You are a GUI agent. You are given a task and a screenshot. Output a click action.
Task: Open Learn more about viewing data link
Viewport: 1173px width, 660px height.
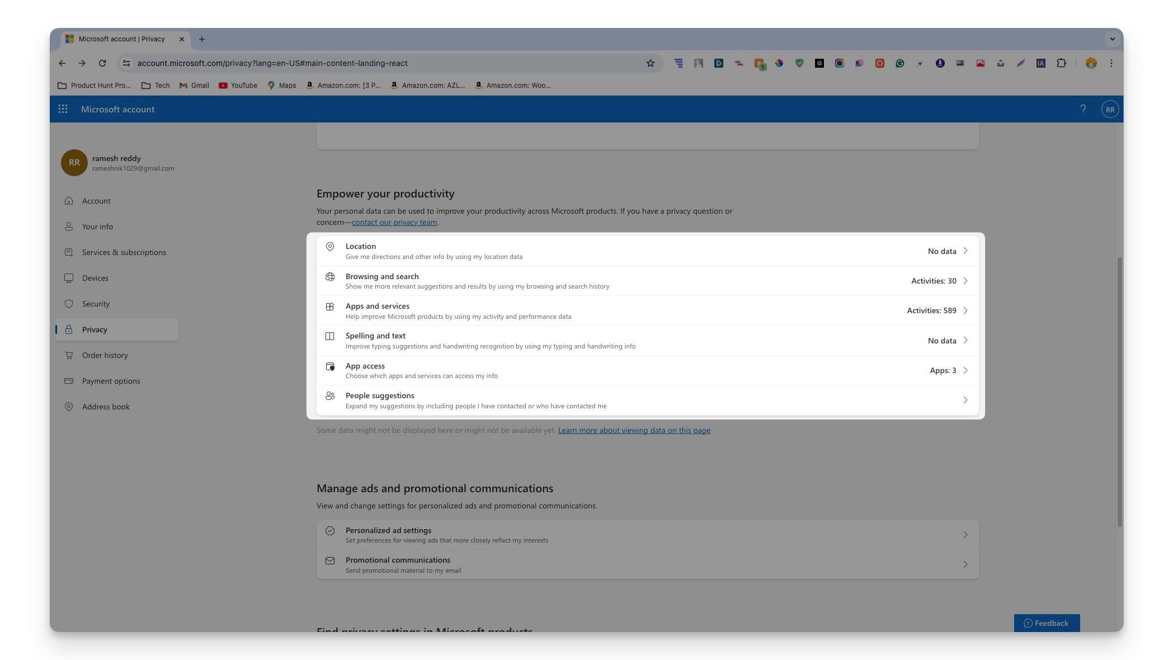click(x=634, y=430)
